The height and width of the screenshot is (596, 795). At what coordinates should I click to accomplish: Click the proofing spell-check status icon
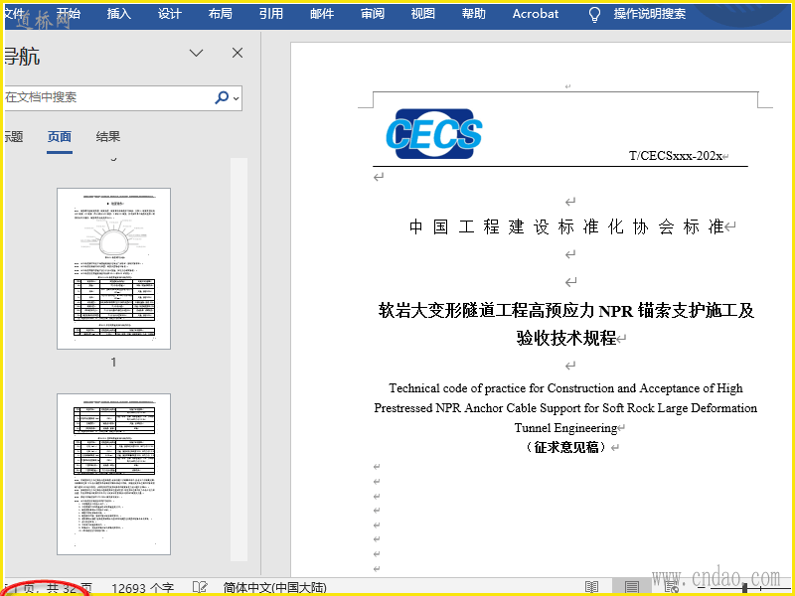[x=200, y=587]
